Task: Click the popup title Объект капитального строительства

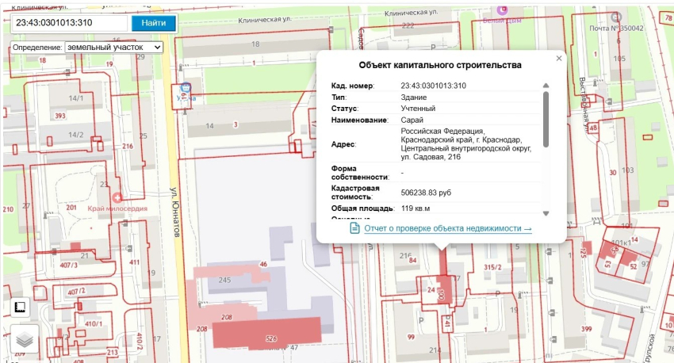Action: point(440,65)
